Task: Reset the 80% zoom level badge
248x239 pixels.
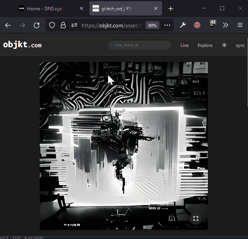Action: coord(152,25)
